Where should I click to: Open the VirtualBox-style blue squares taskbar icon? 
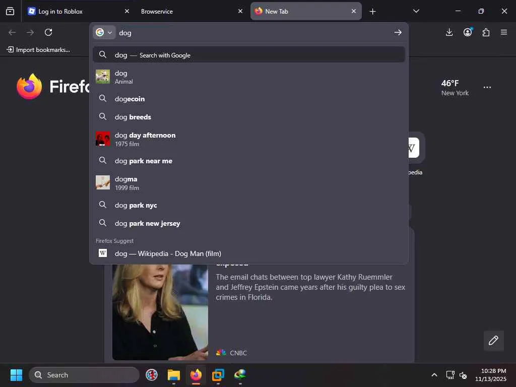point(218,375)
